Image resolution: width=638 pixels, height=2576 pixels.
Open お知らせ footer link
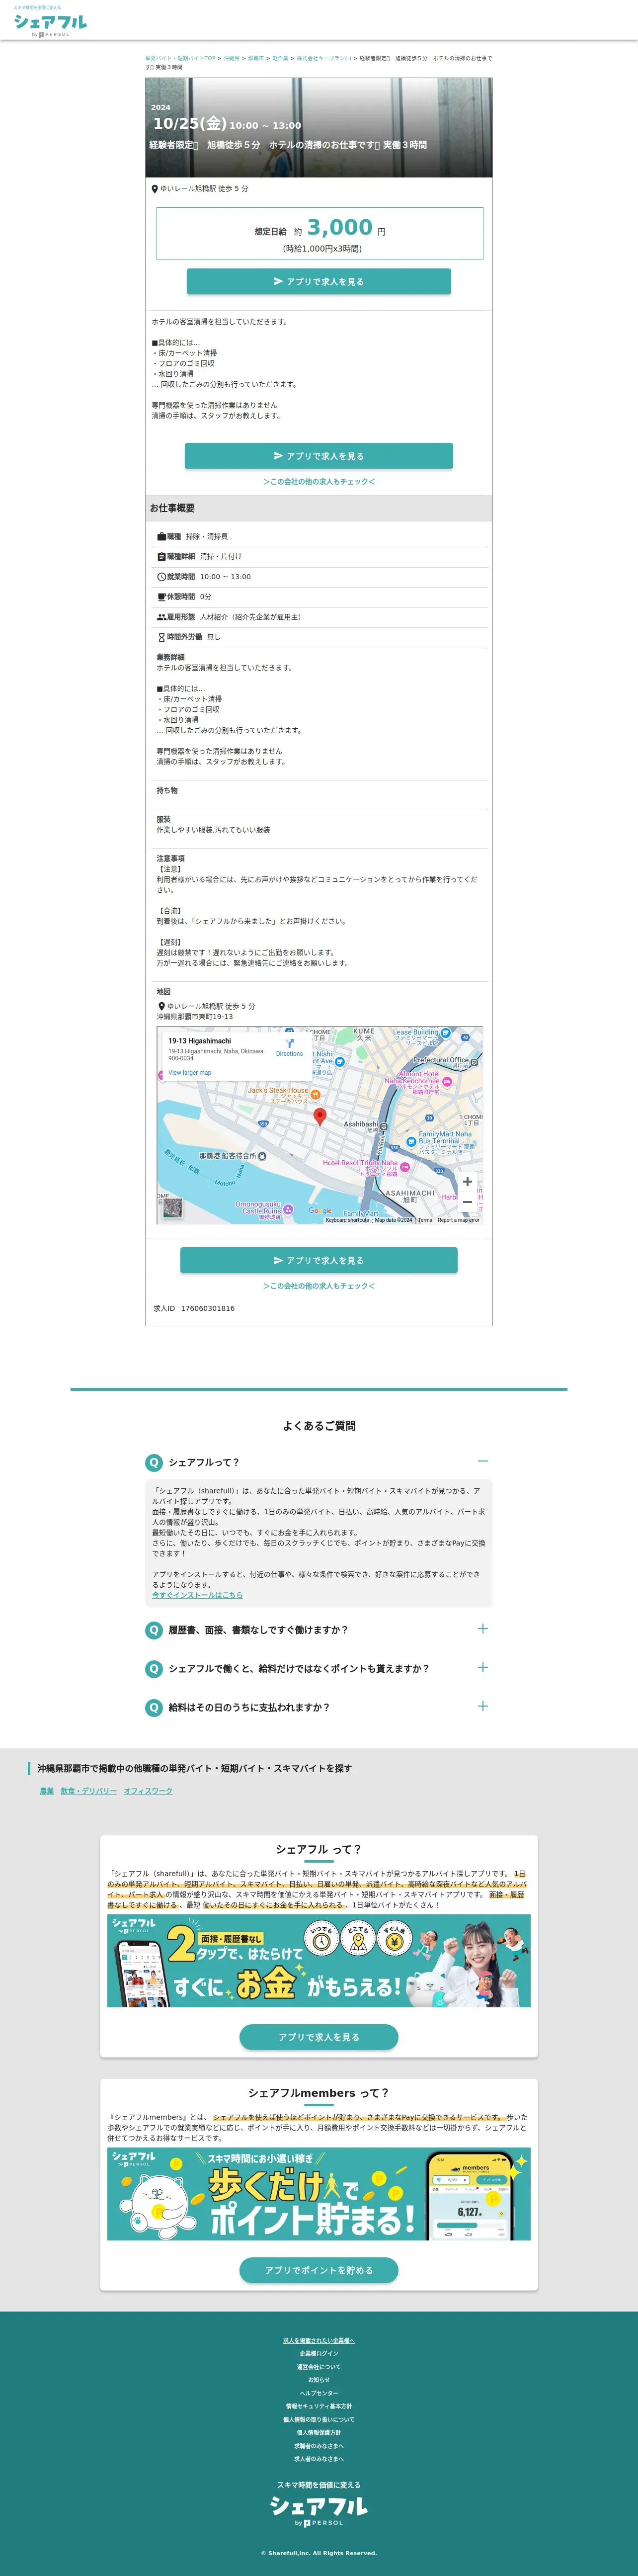point(319,2380)
